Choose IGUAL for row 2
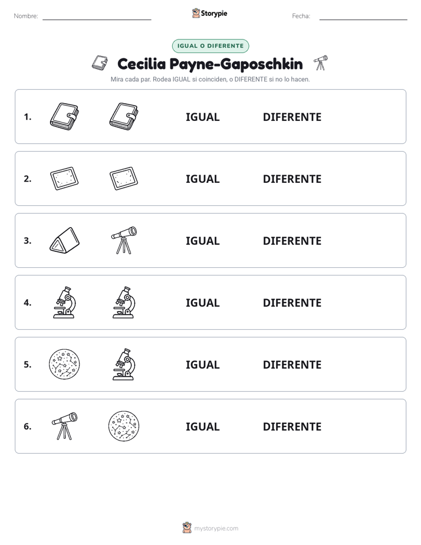This screenshot has width=421, height=545. pyautogui.click(x=202, y=179)
